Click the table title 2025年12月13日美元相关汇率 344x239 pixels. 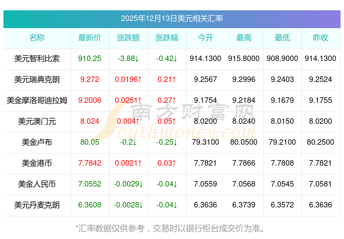pyautogui.click(x=172, y=19)
